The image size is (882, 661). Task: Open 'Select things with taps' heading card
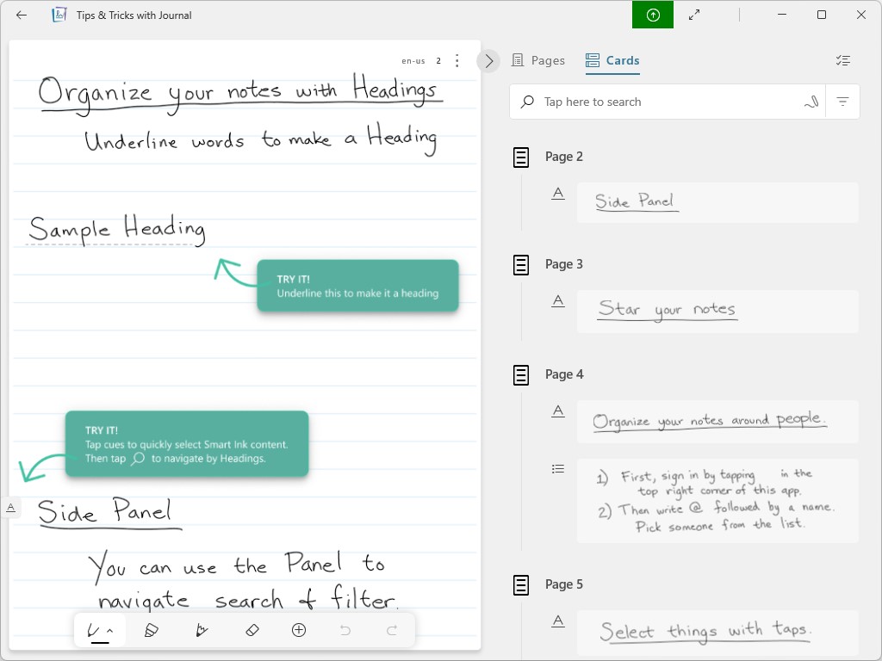717,633
